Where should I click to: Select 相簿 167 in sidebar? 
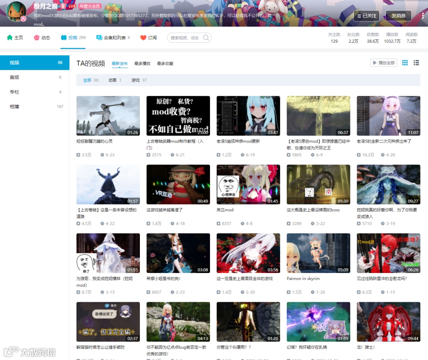(x=34, y=107)
